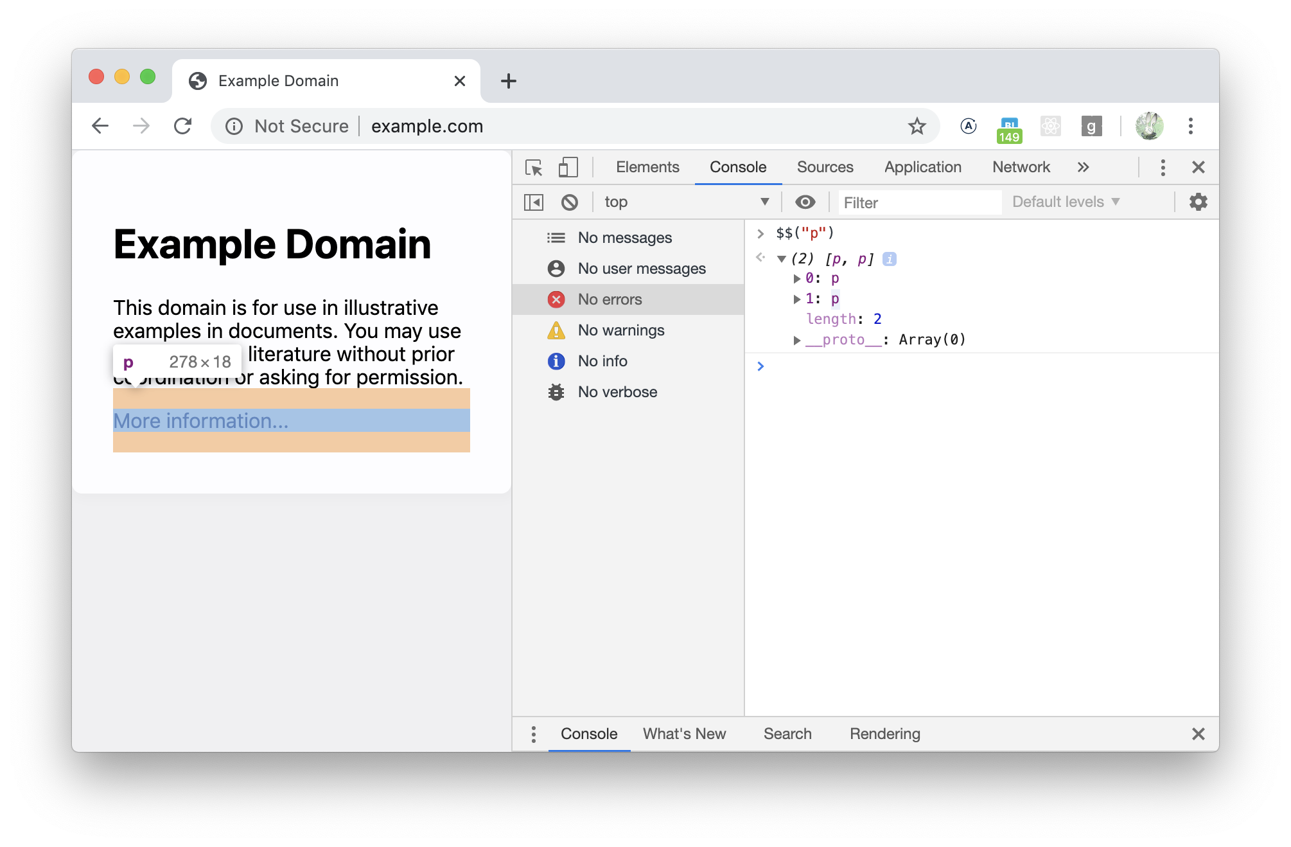This screenshot has height=847, width=1291.
Task: Hide the console sidebar panel
Action: (534, 202)
